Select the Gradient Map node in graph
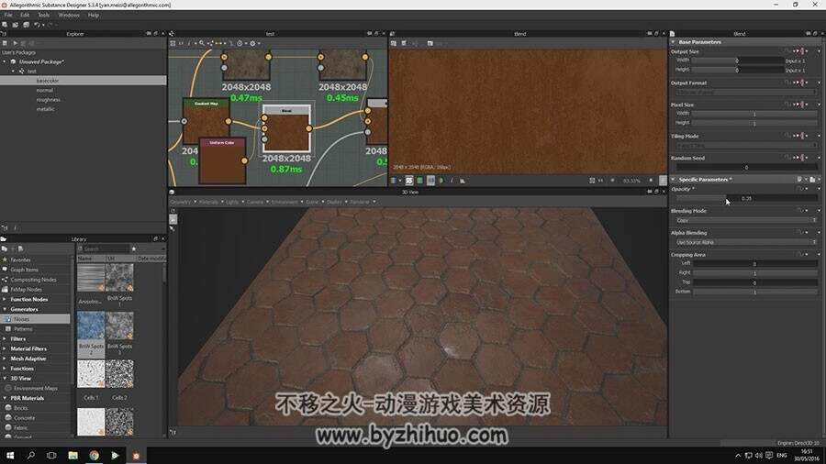The image size is (826, 464). pyautogui.click(x=206, y=121)
